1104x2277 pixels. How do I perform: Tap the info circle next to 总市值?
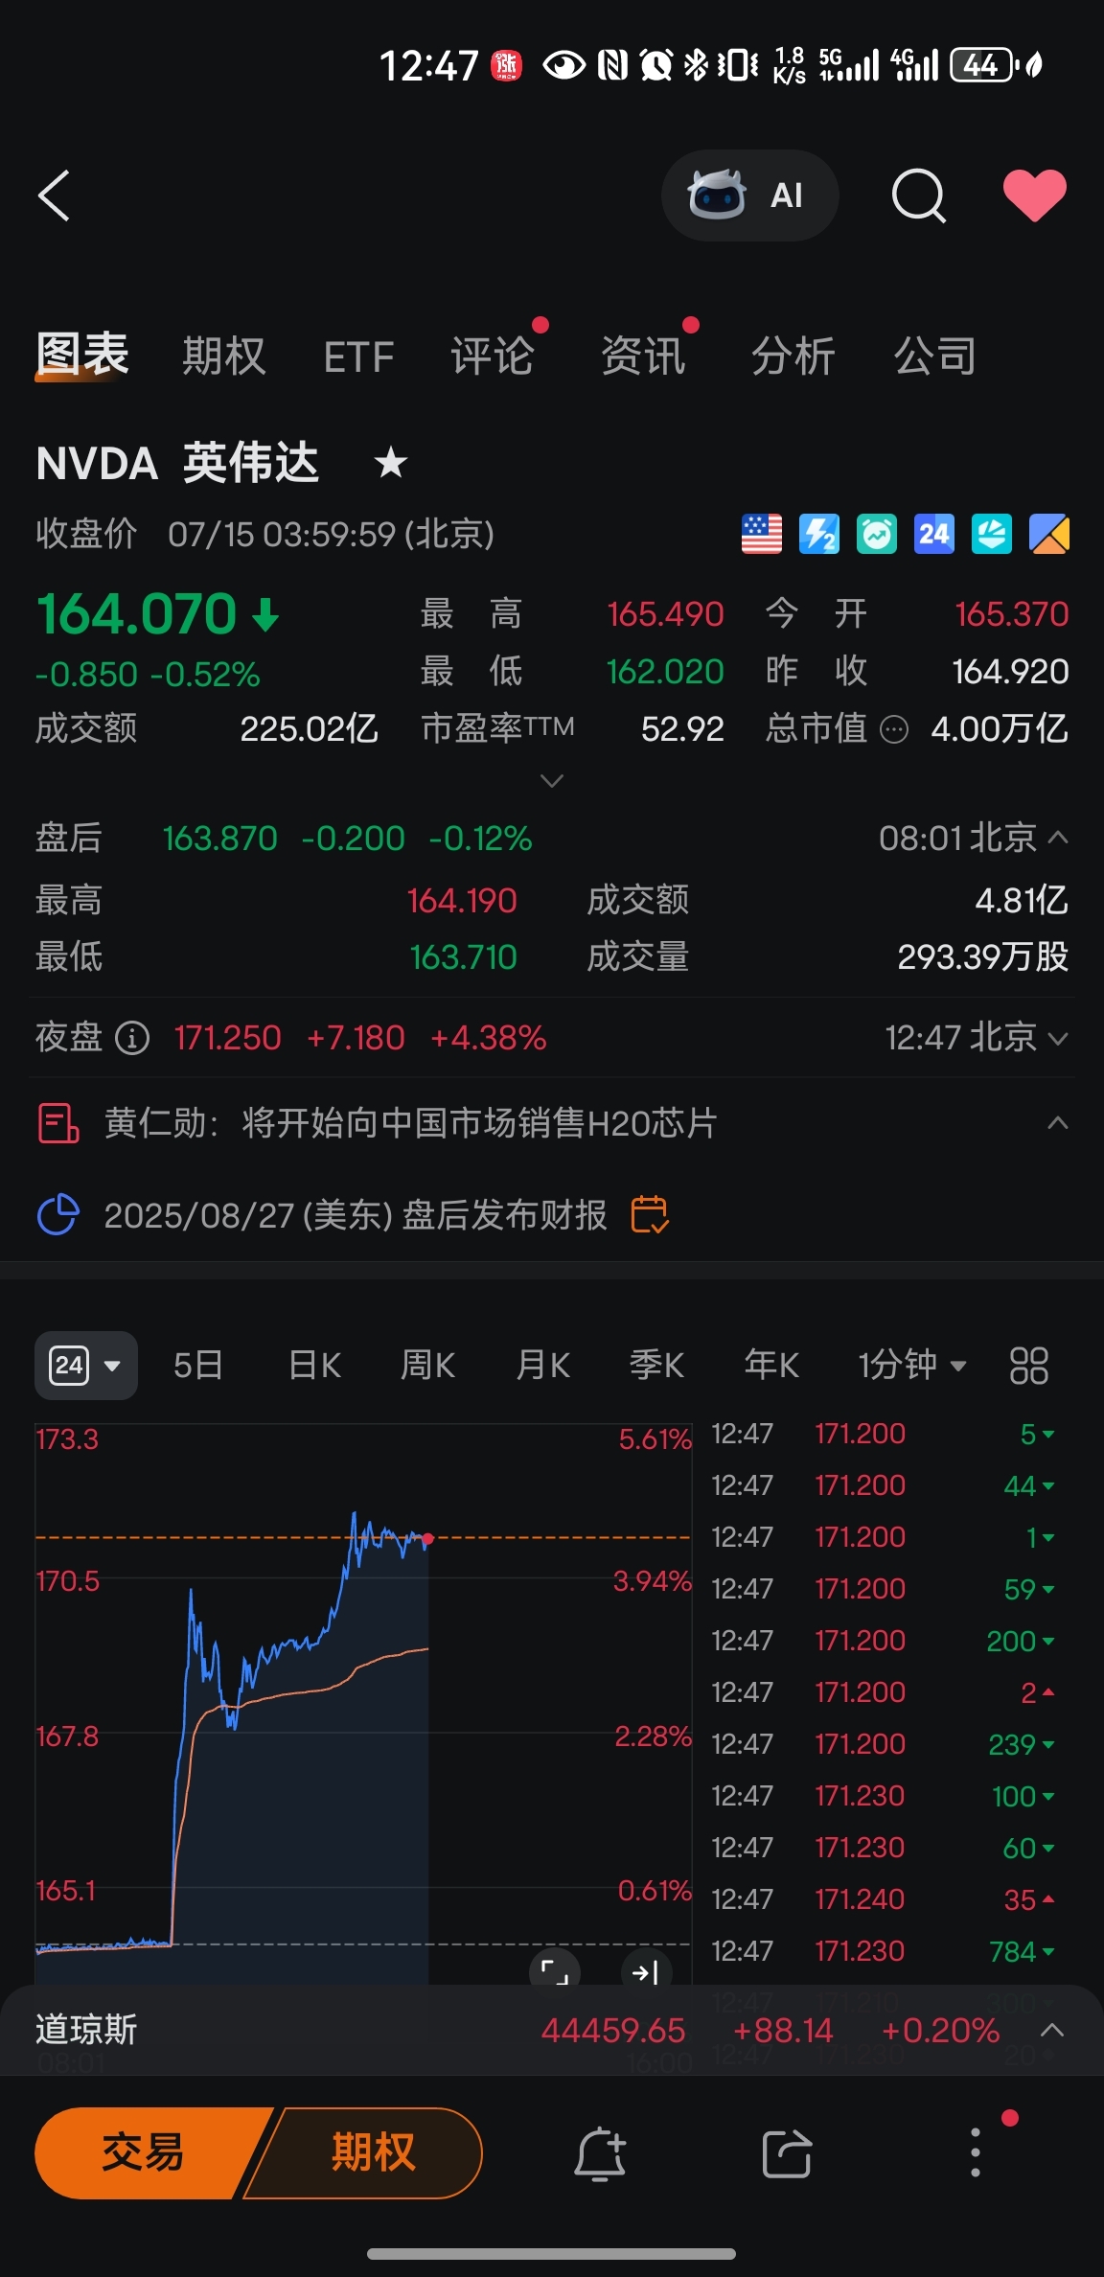pyautogui.click(x=893, y=730)
